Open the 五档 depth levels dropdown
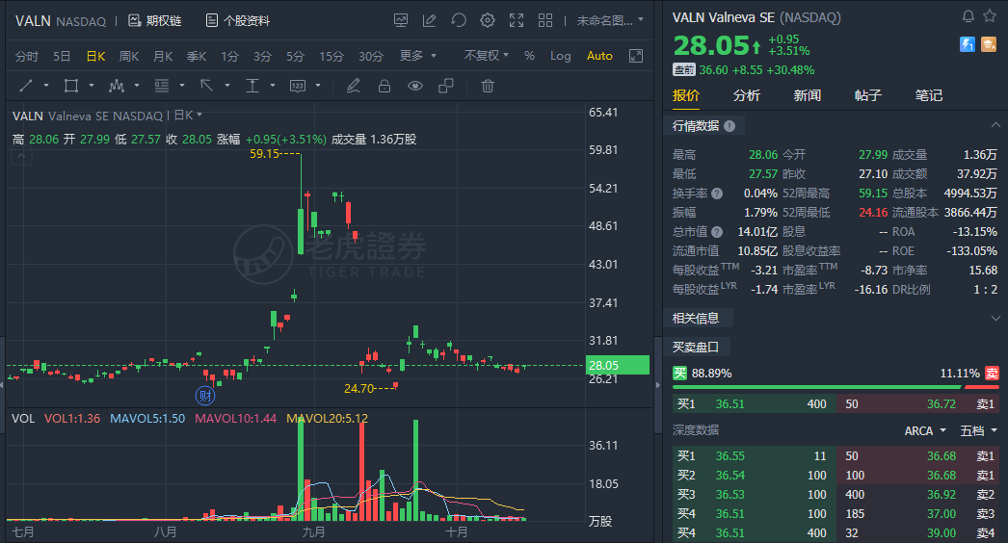Viewport: 1008px width, 543px height. pos(978,430)
